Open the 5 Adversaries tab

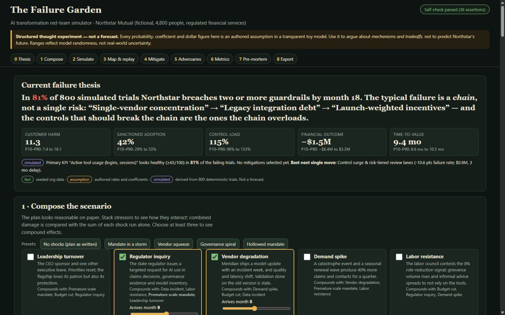pos(188,59)
